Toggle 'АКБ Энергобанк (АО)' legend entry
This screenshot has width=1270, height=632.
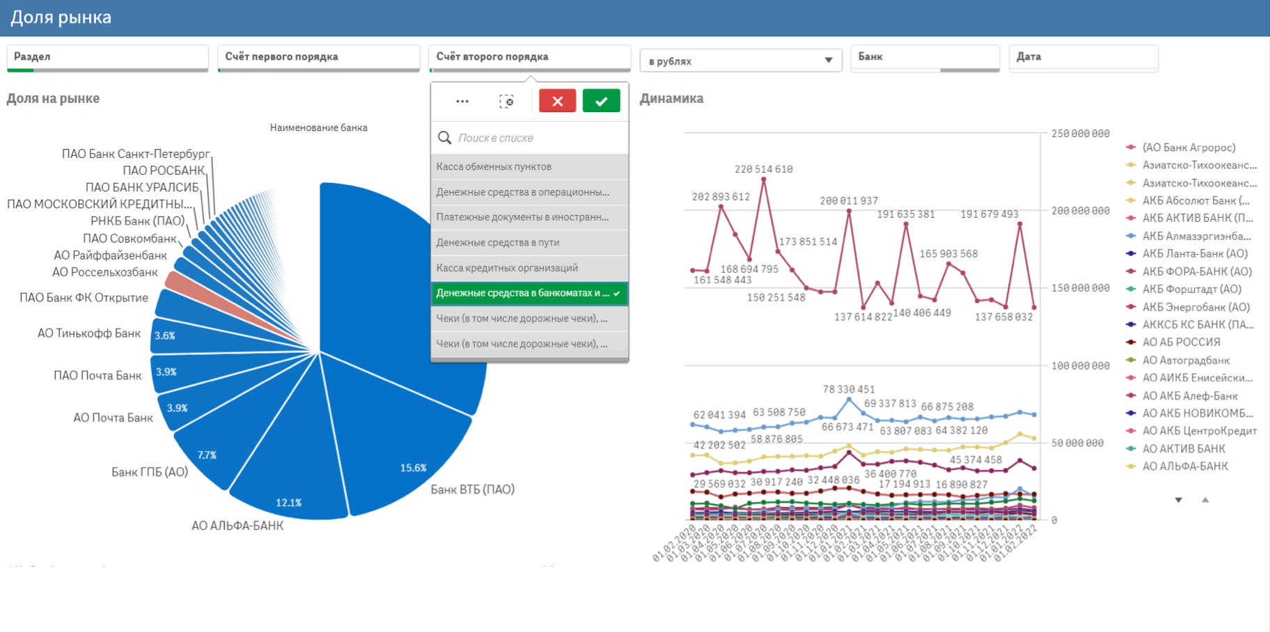[1188, 307]
